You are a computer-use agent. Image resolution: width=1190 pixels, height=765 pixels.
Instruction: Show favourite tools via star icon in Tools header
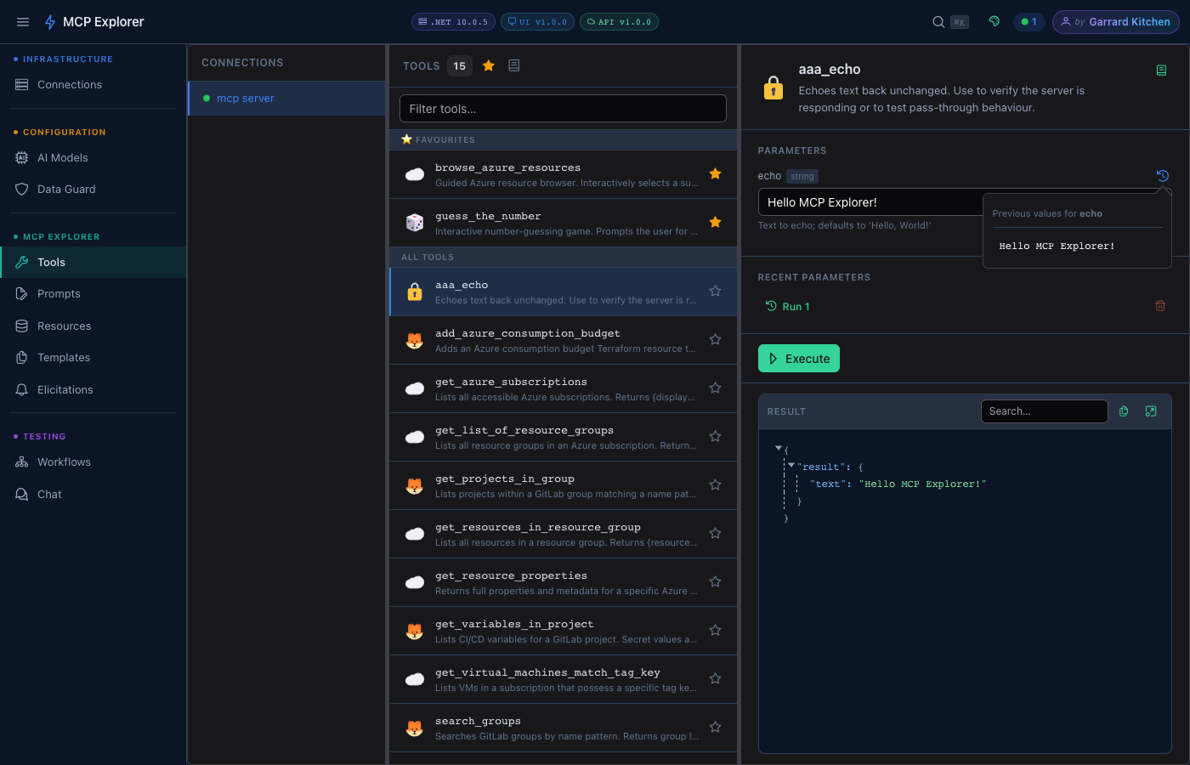click(489, 65)
